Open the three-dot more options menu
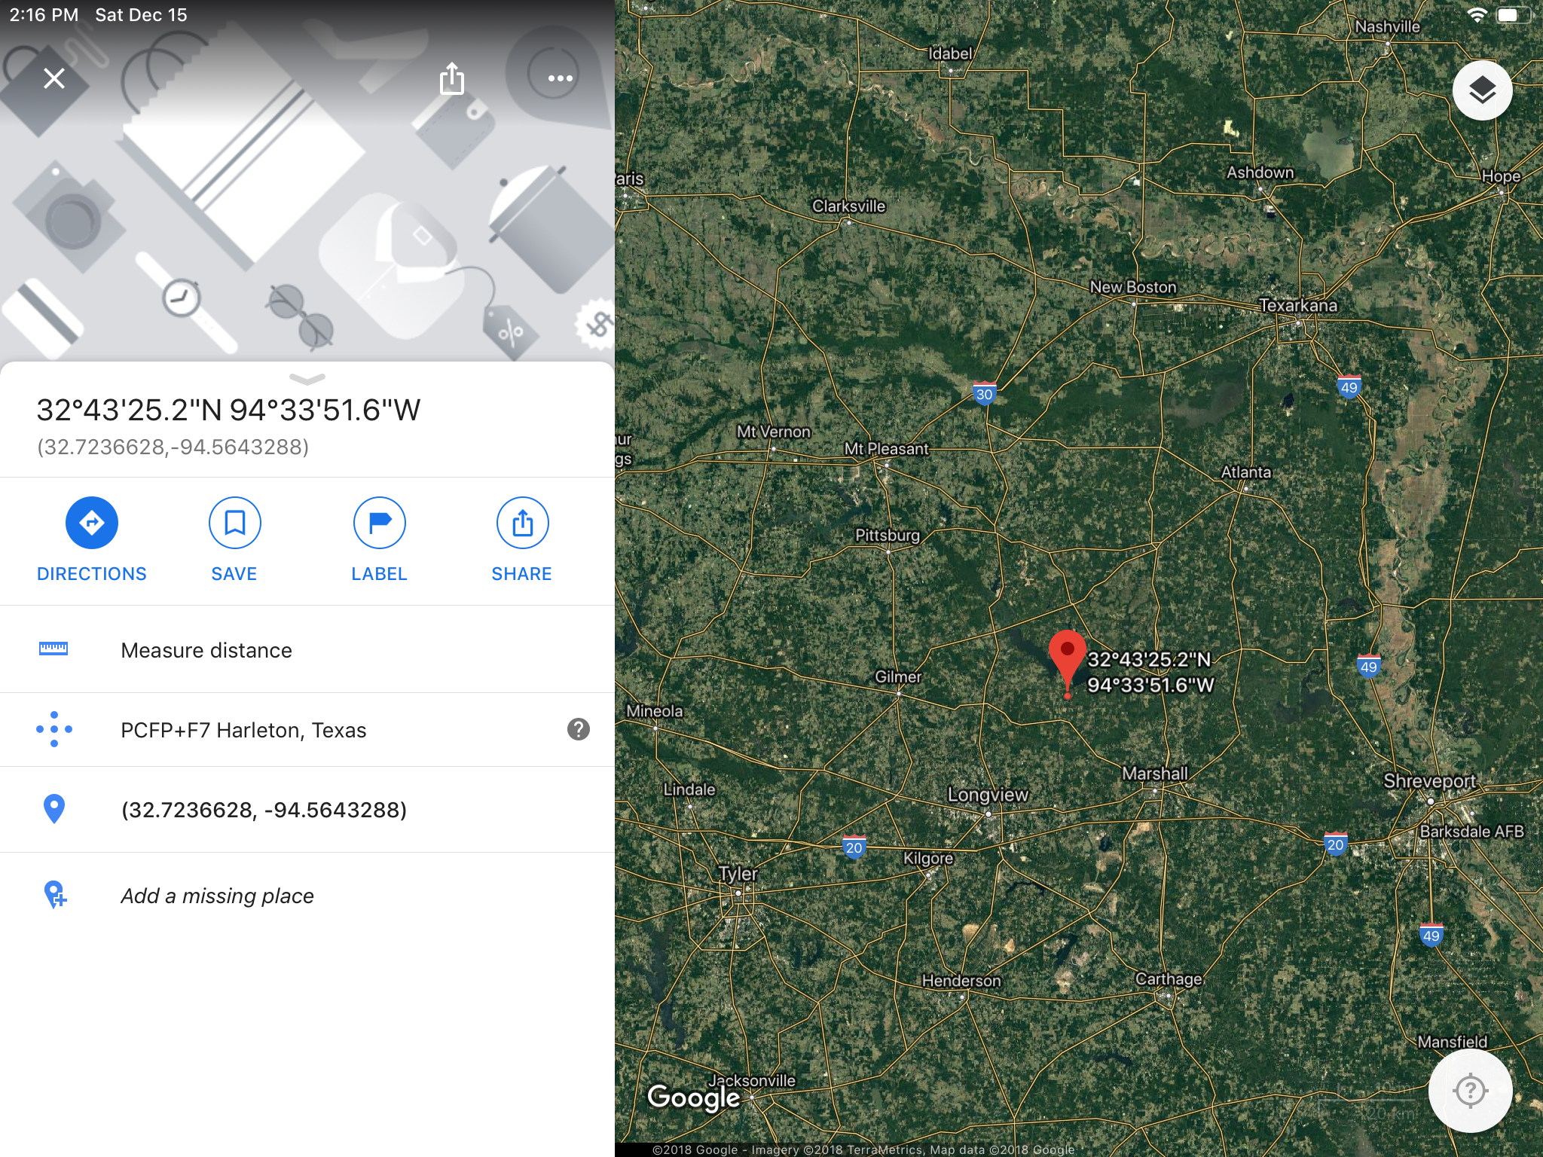1543x1157 pixels. click(x=560, y=78)
